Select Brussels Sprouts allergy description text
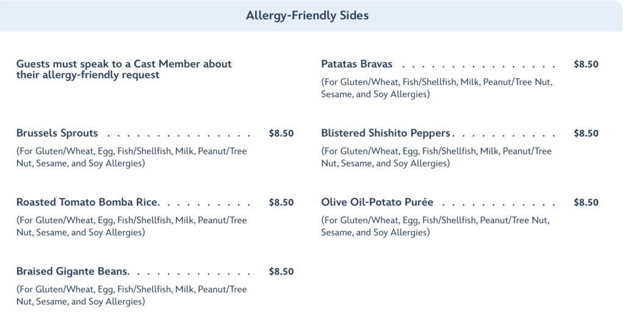 pyautogui.click(x=131, y=157)
